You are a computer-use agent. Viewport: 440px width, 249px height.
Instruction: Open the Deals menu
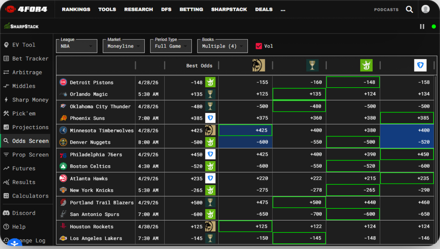click(264, 9)
